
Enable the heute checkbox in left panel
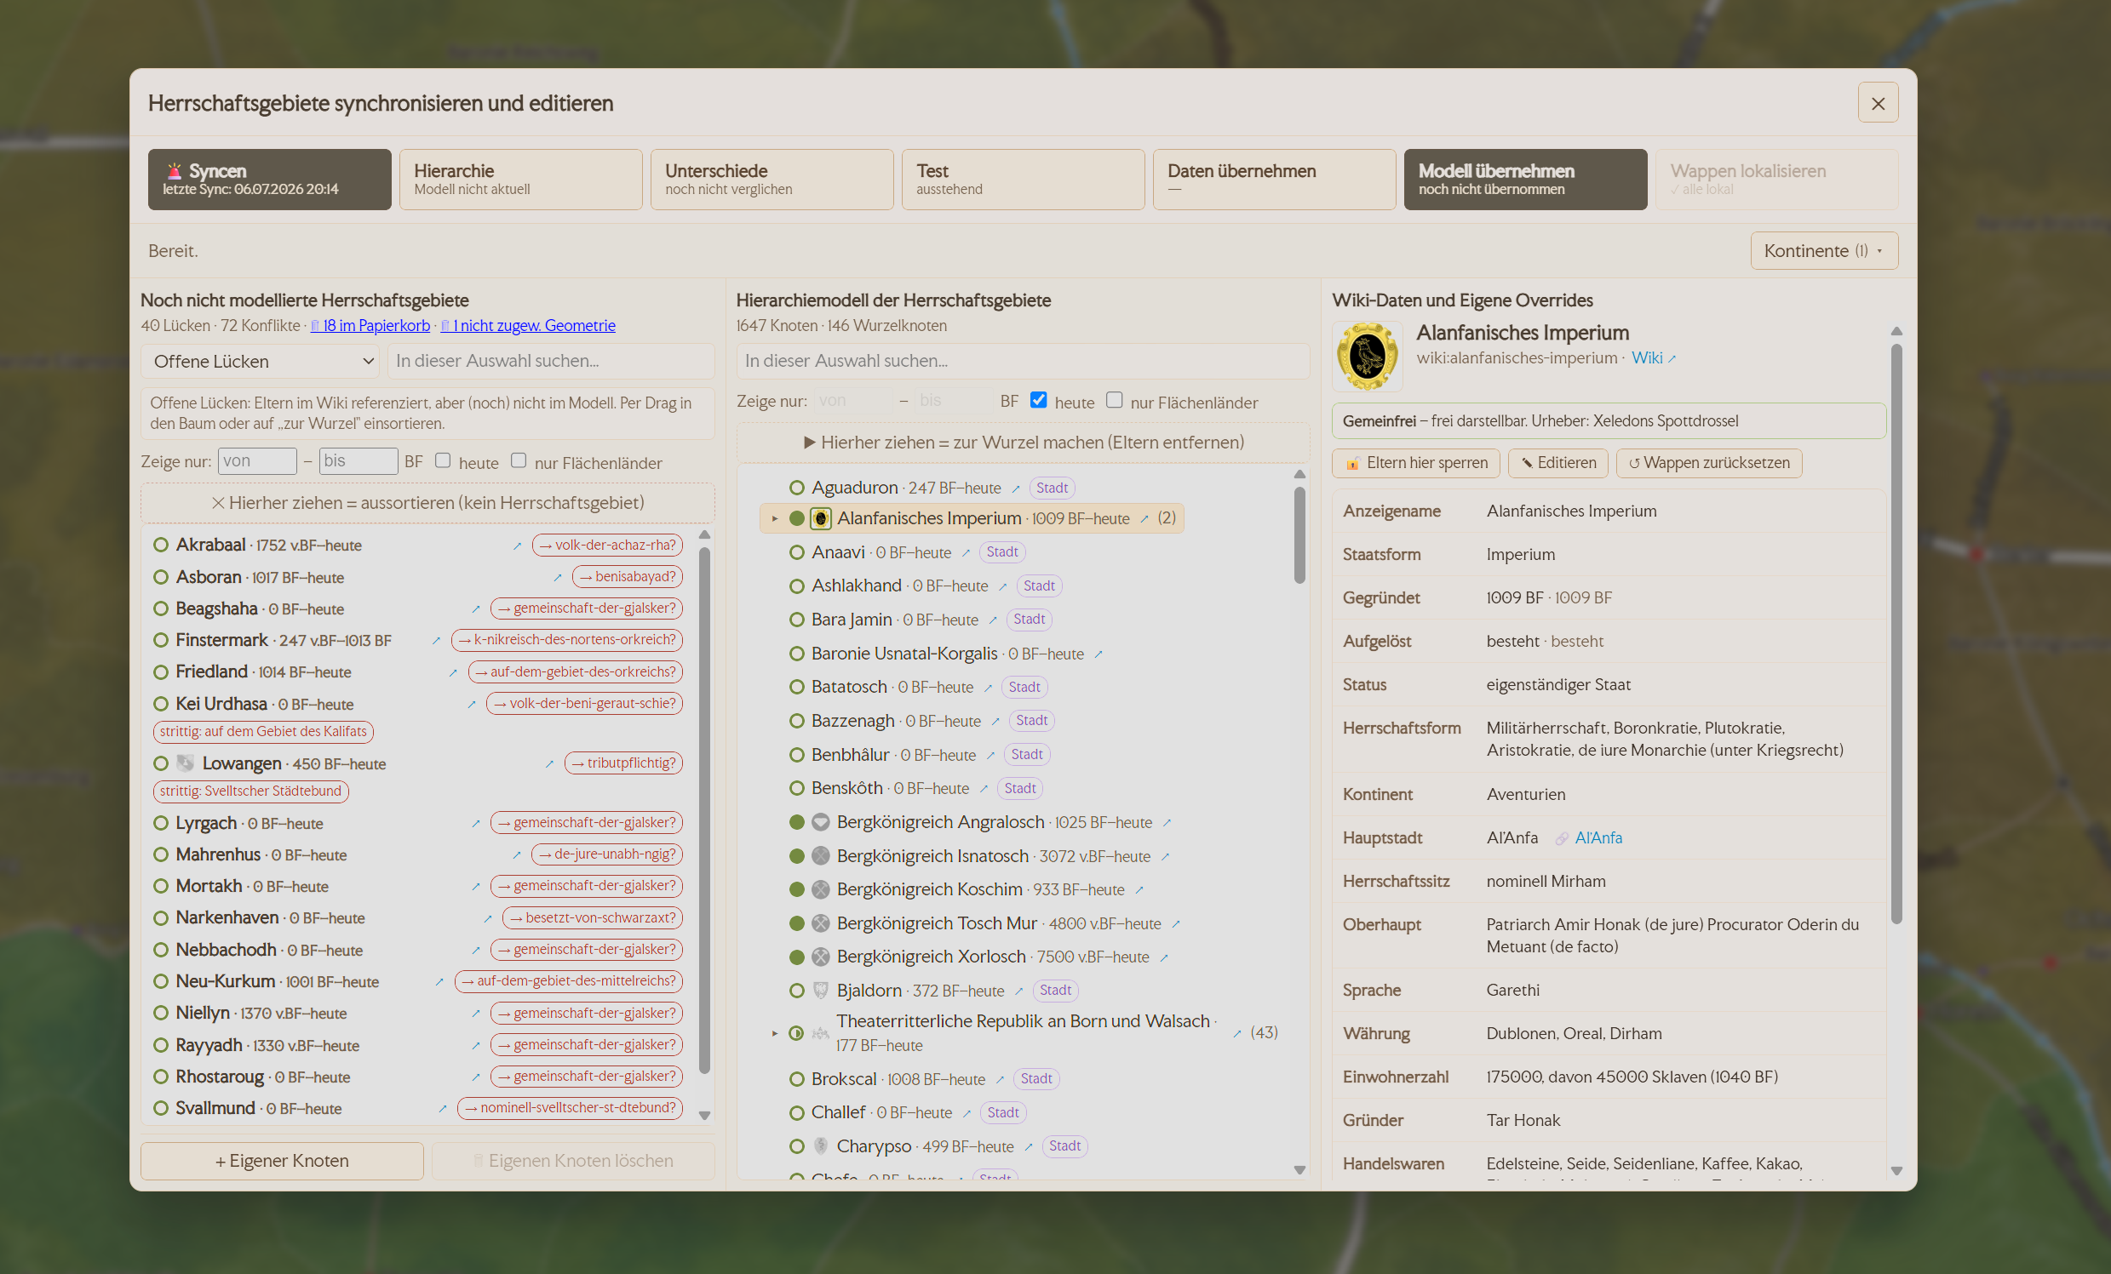point(443,460)
